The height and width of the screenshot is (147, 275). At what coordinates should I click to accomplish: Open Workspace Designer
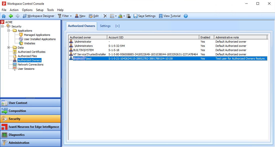(38, 16)
